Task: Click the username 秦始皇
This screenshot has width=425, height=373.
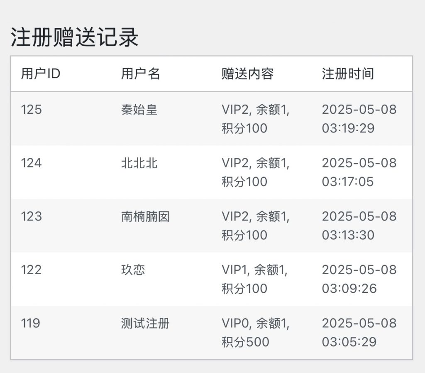Action: pos(139,110)
